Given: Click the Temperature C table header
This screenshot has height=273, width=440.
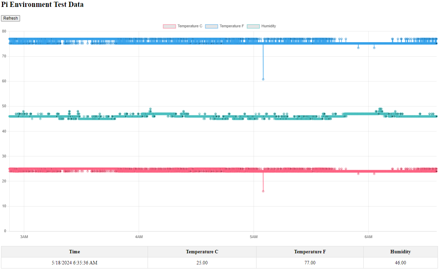Looking at the screenshot, I should 202,252.
